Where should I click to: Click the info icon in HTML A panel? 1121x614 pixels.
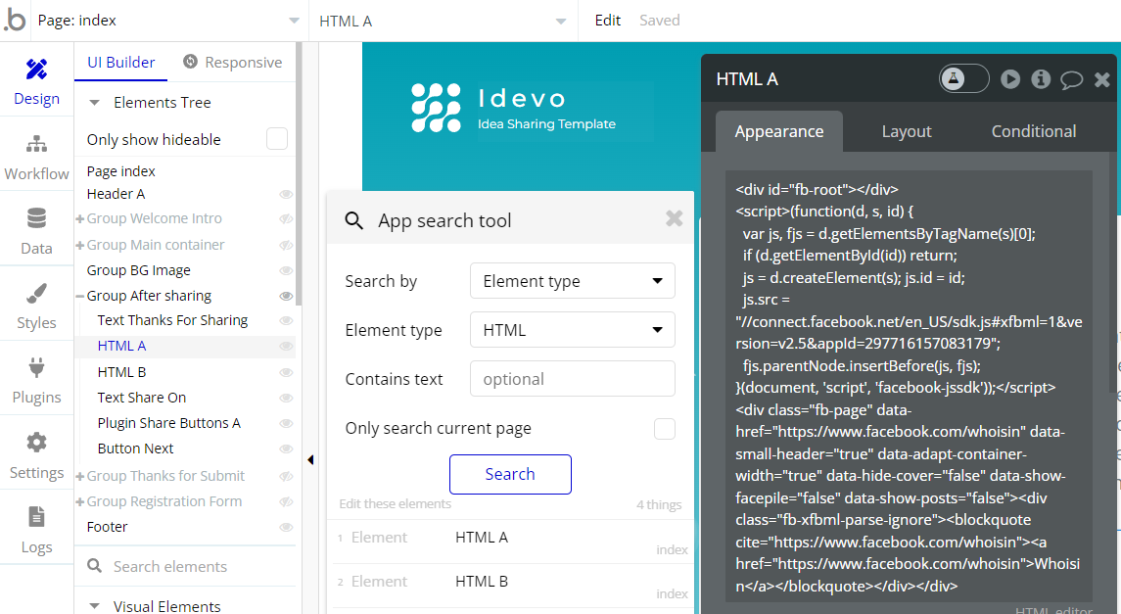1041,78
